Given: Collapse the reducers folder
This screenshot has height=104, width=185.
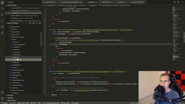Looking at the screenshot, I should 16,42.
